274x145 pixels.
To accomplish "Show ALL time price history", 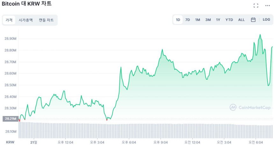I will (242, 20).
